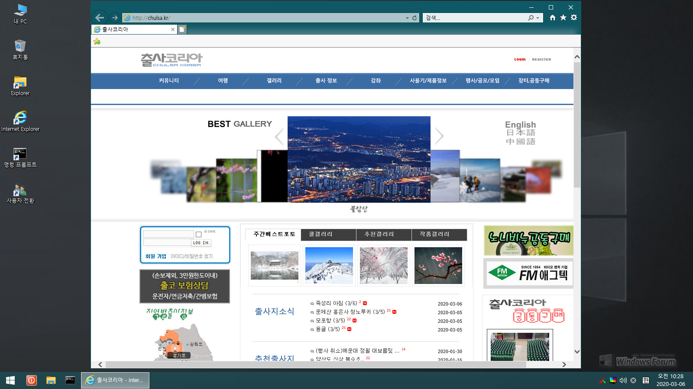Open the 갤러리 menu
The image size is (693, 389).
click(274, 81)
